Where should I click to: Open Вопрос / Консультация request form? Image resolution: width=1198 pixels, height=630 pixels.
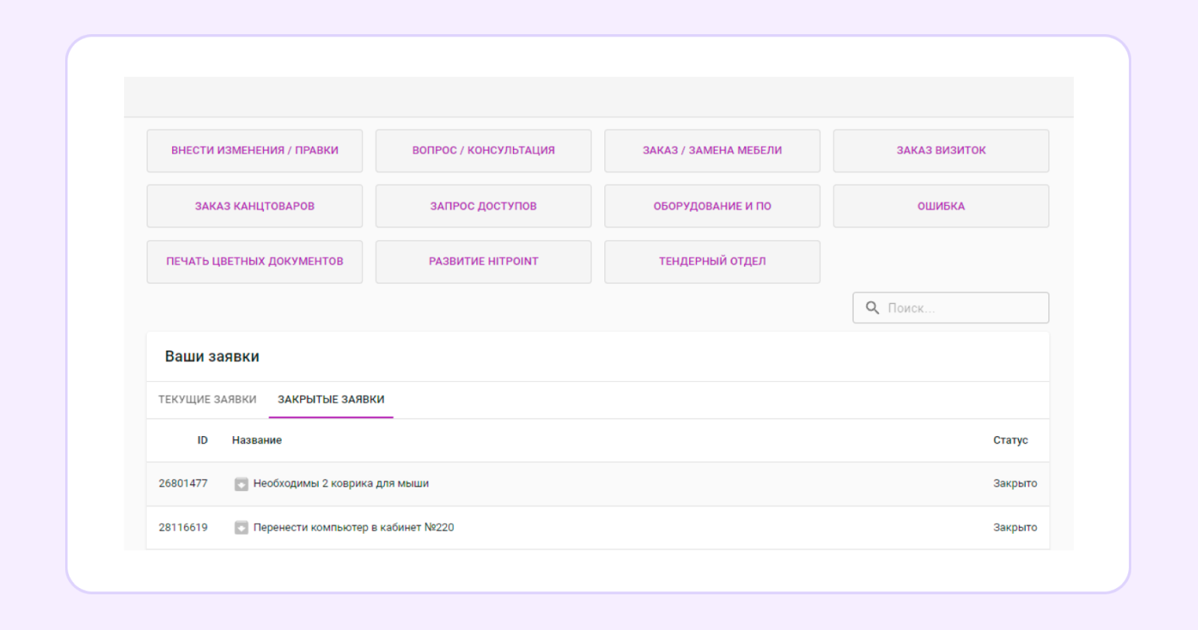(x=483, y=151)
